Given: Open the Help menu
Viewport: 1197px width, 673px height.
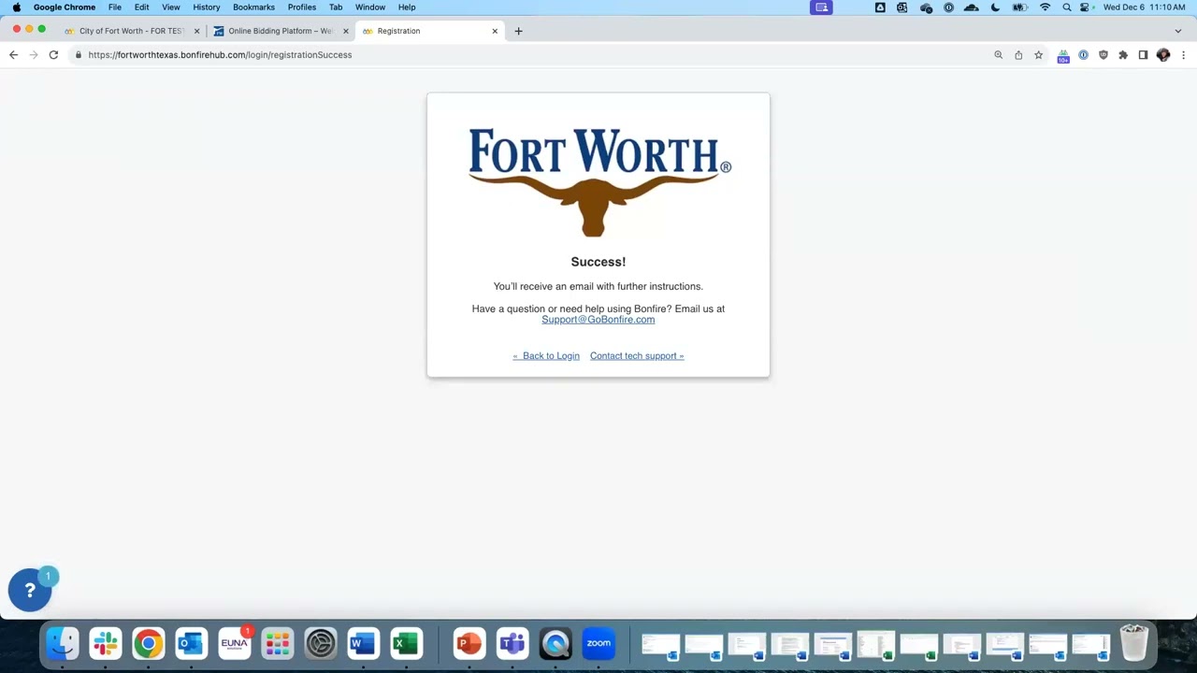Looking at the screenshot, I should [407, 7].
